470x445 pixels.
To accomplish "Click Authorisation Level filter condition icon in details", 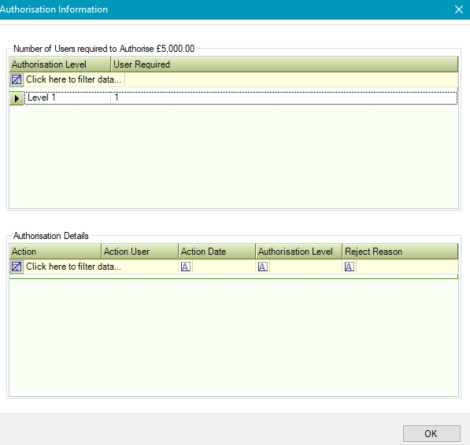I will pos(263,267).
